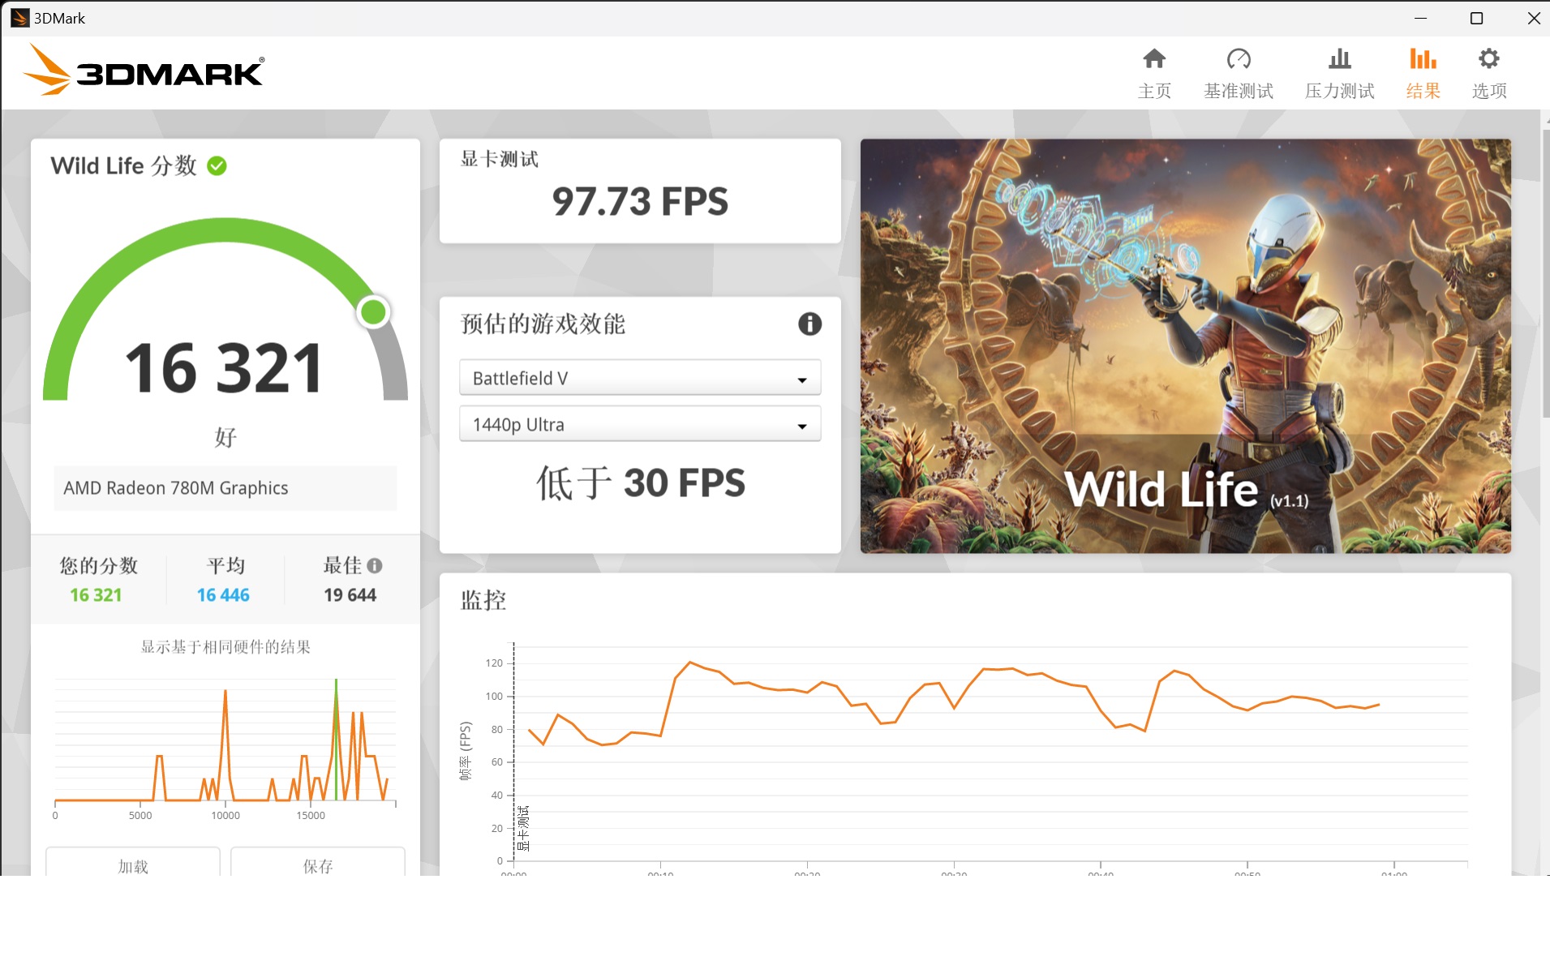The width and height of the screenshot is (1550, 978).
Task: Click the 3DMark title bar app icon
Action: point(19,18)
